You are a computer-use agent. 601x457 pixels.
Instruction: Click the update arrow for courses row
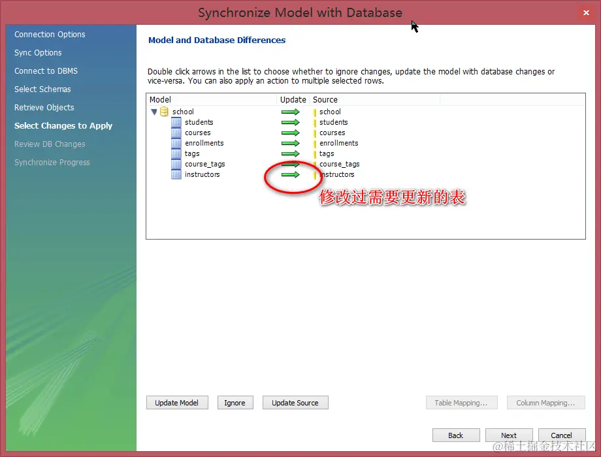pos(291,133)
